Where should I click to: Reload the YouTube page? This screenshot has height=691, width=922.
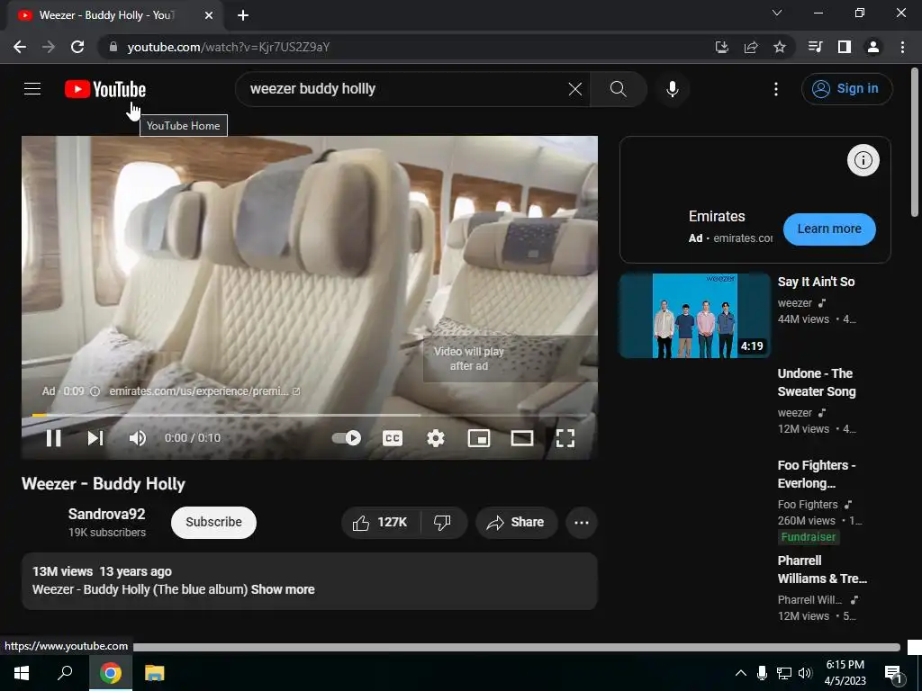tap(77, 47)
